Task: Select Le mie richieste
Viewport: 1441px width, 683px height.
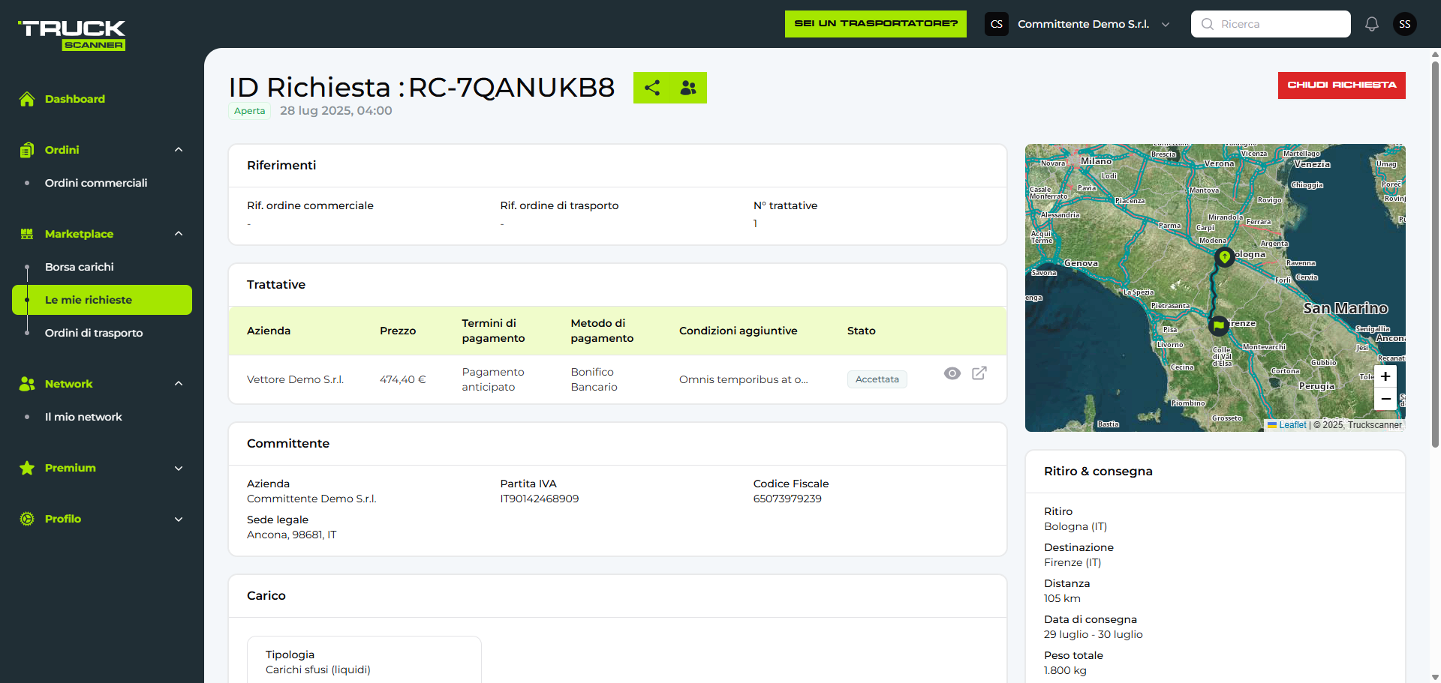Action: pyautogui.click(x=102, y=300)
